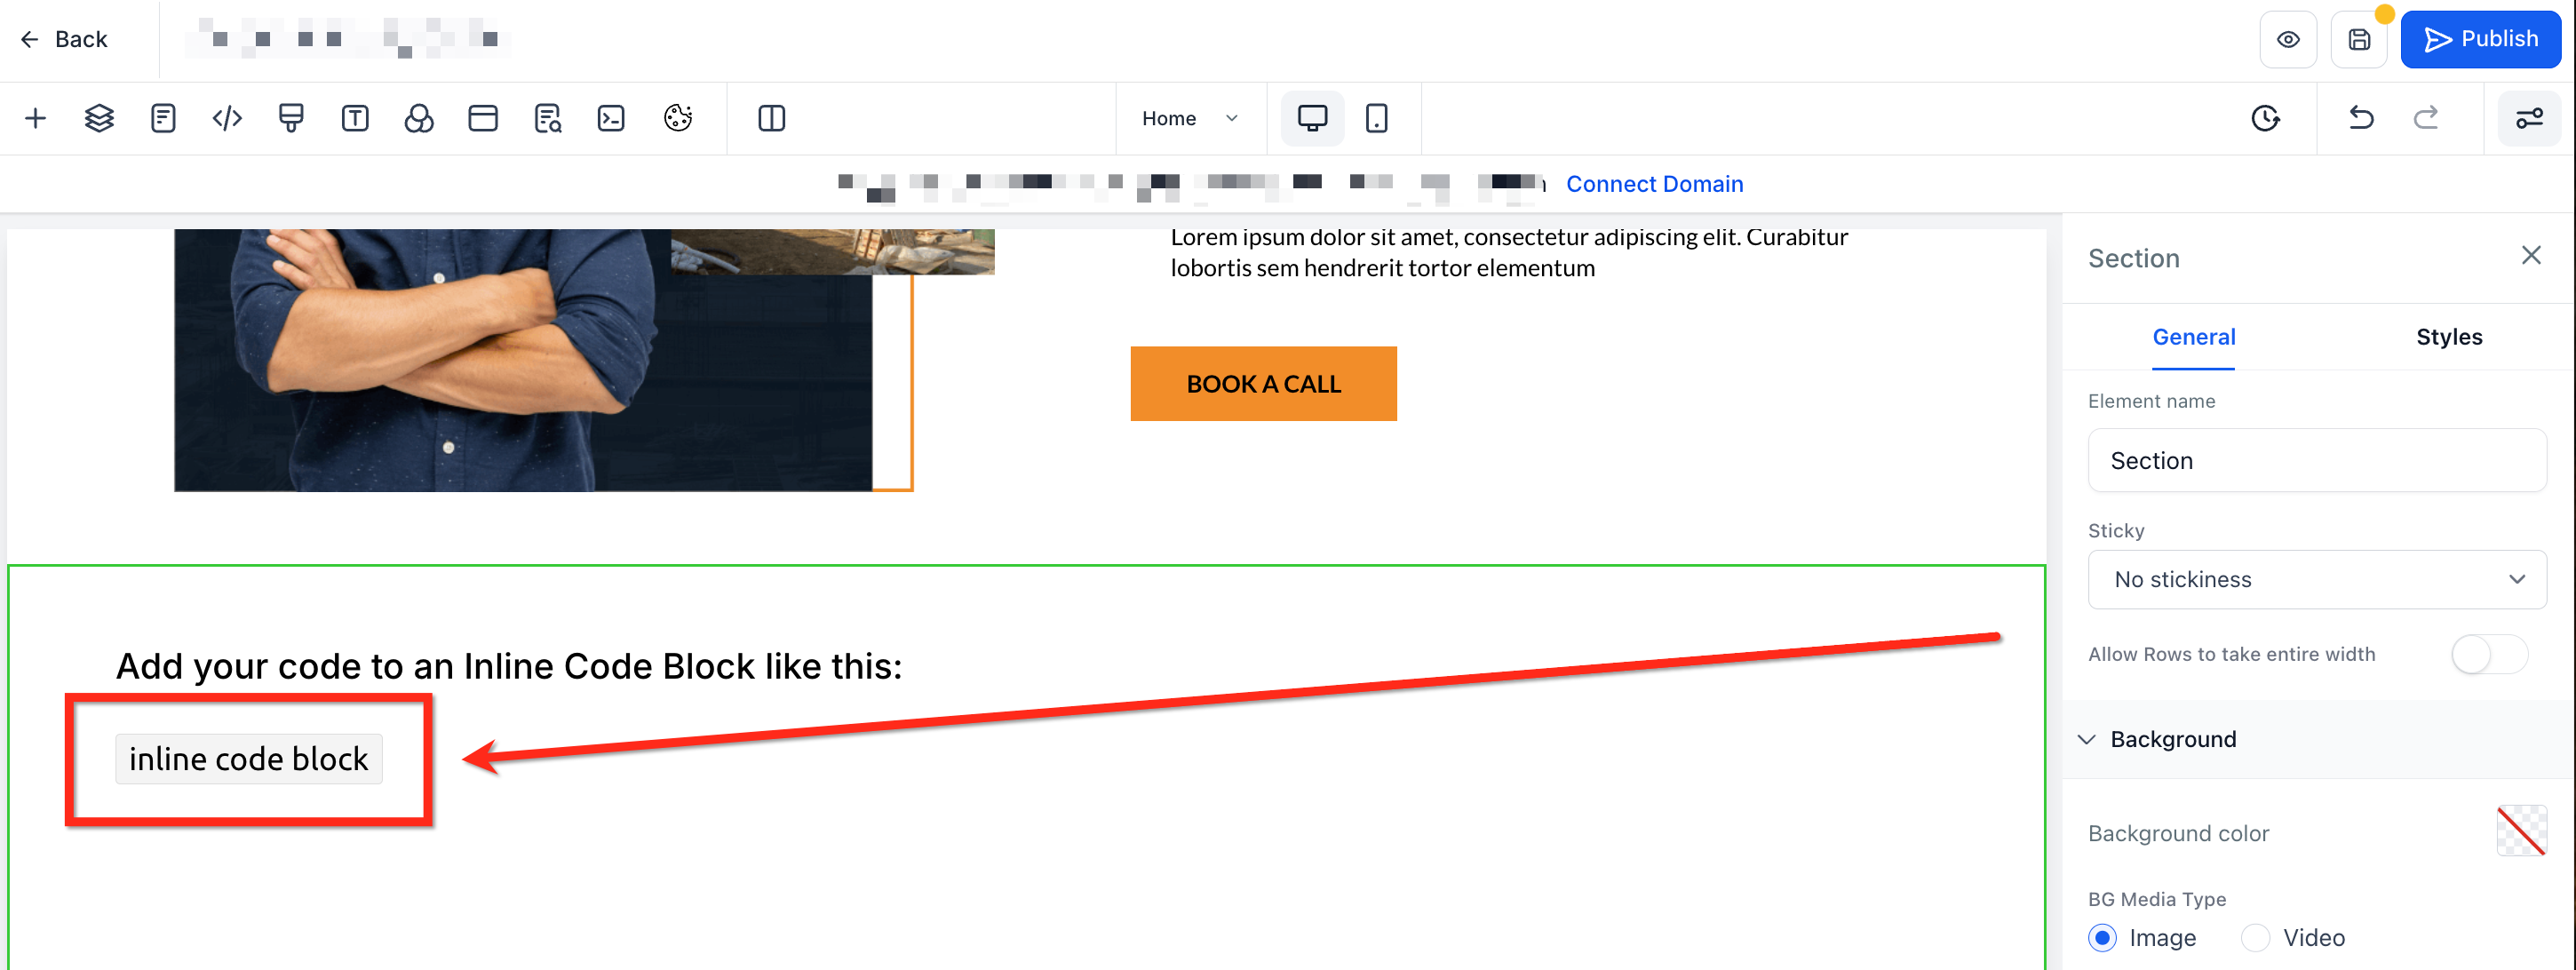Click the cookie consent icon
The height and width of the screenshot is (970, 2576).
click(x=678, y=118)
